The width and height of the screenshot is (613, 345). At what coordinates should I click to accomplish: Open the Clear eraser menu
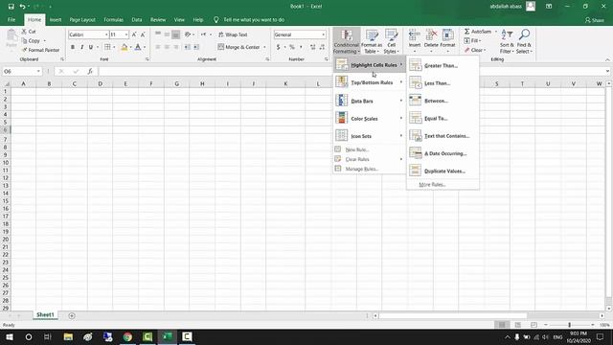point(475,50)
